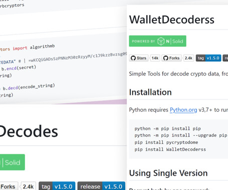Click the GitHub Stars badge in WalletDecoderss
This screenshot has width=228, height=190.
coord(139,58)
